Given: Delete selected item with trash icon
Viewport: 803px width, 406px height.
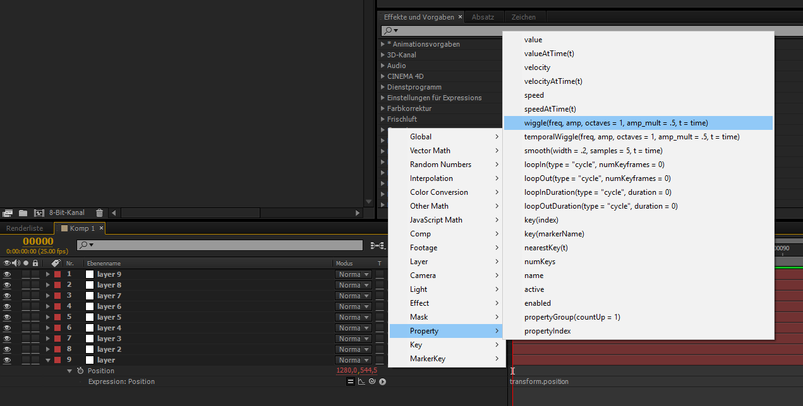Looking at the screenshot, I should point(99,213).
